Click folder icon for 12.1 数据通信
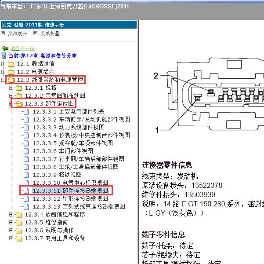Viewport: 264px width, 264px height. (11, 64)
